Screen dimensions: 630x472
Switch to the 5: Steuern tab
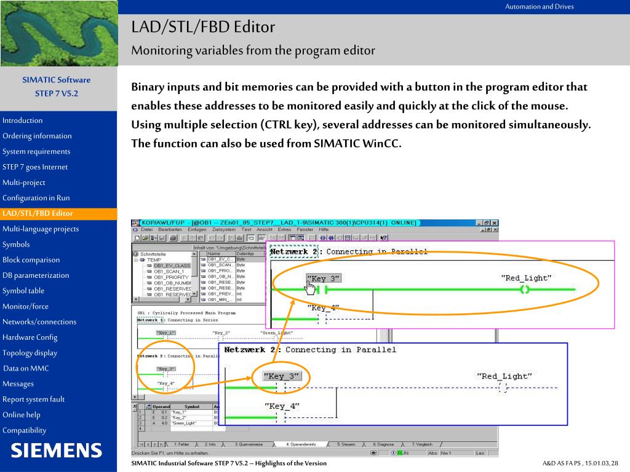pos(346,444)
